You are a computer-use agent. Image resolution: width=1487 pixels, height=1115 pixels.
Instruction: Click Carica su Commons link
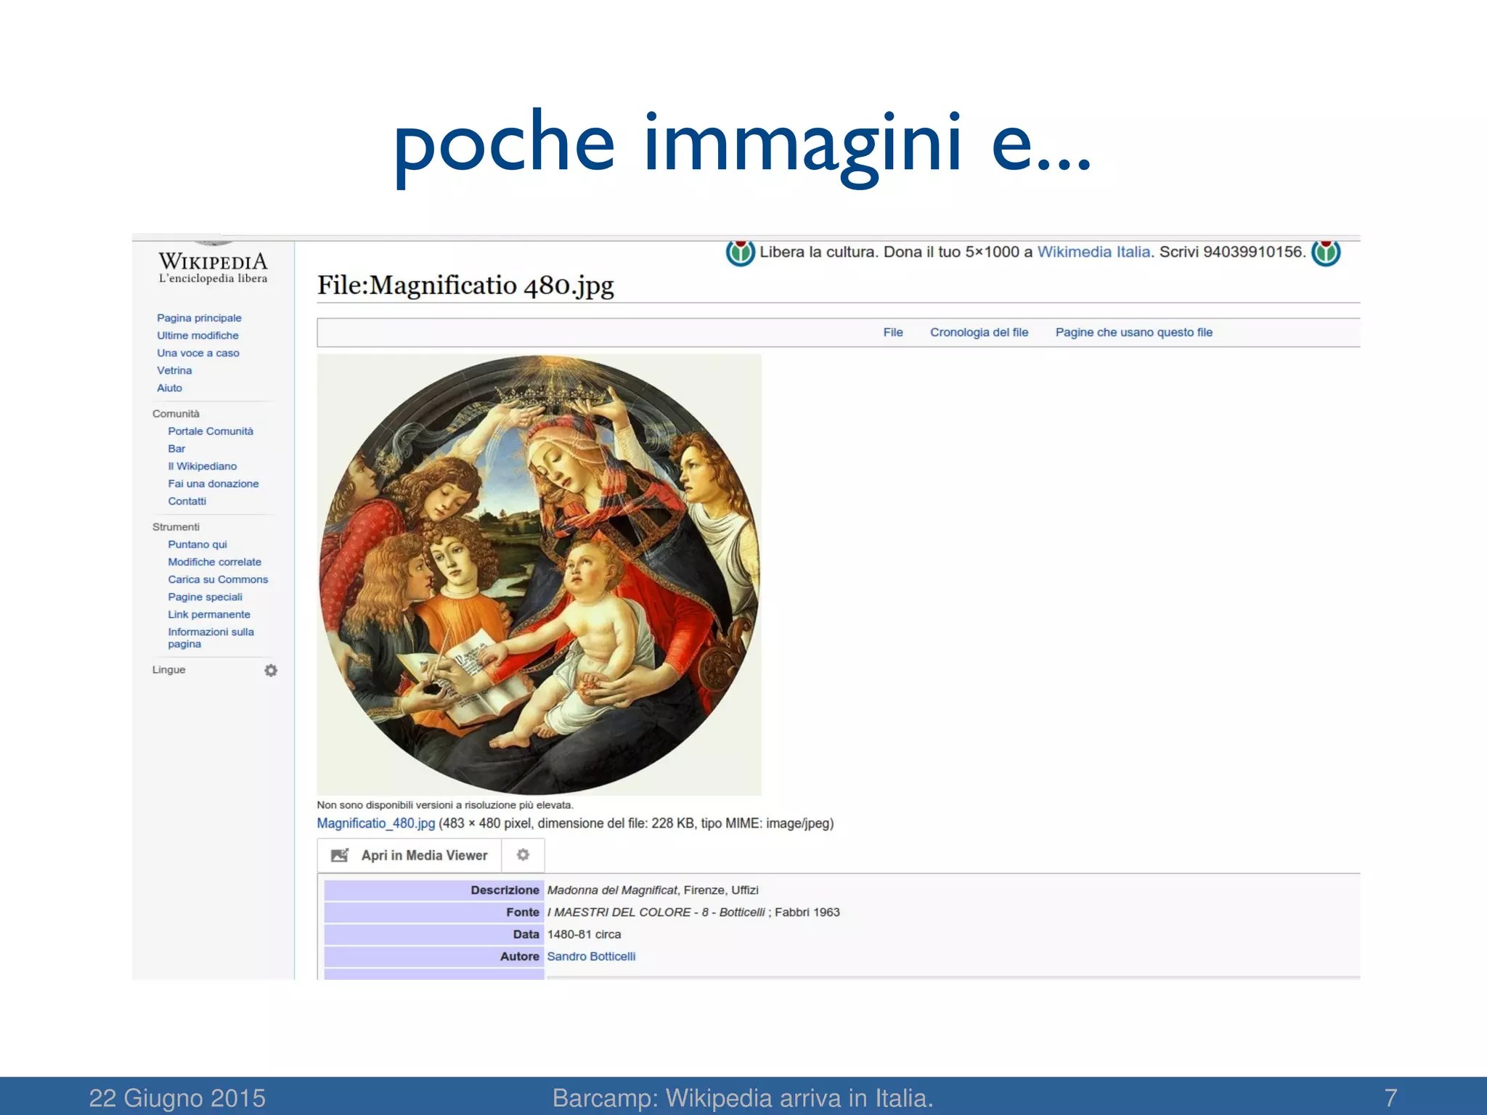pyautogui.click(x=218, y=579)
